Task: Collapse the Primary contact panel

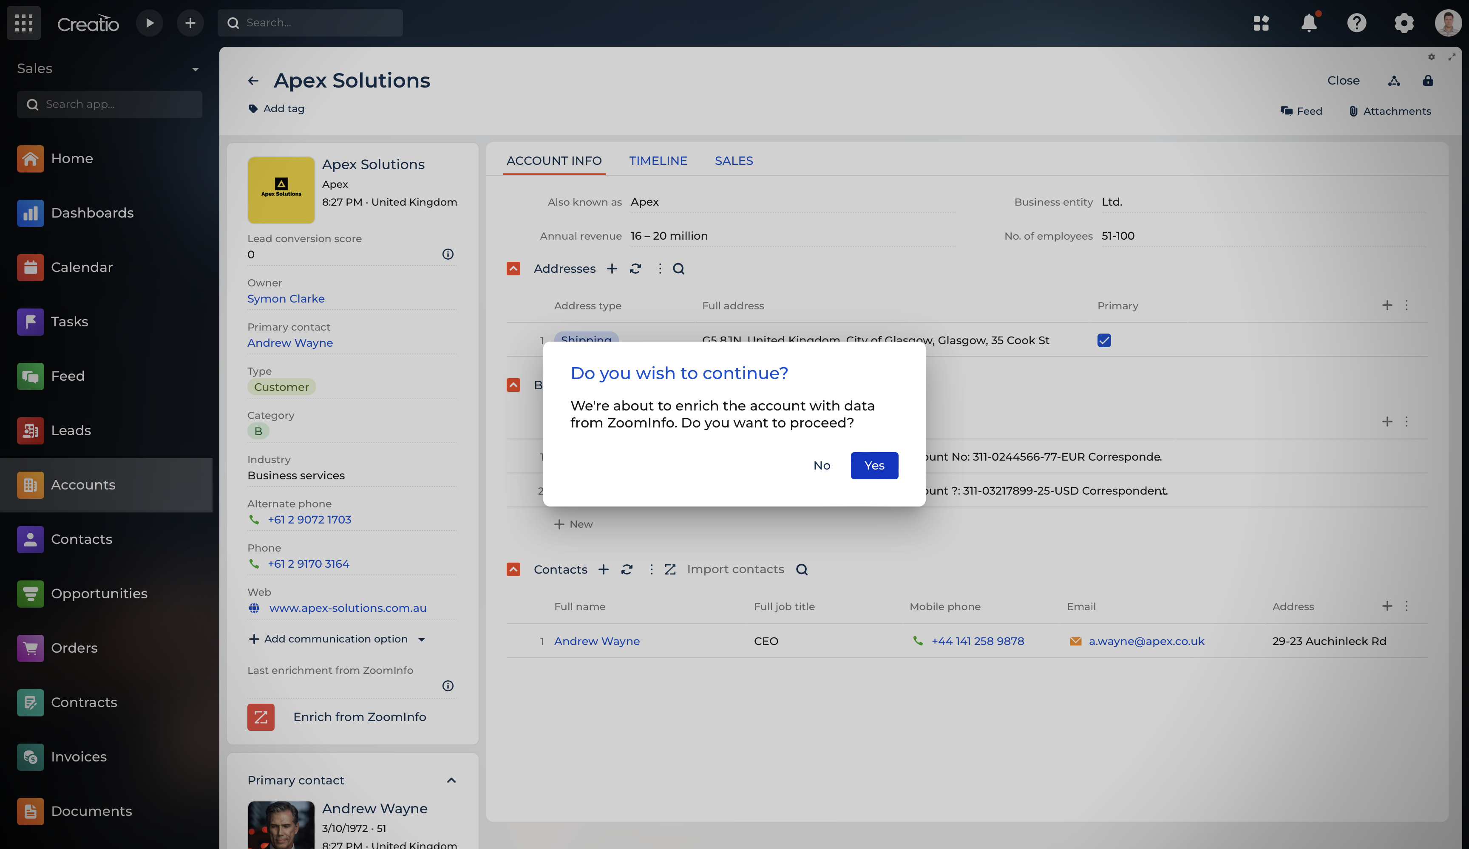Action: [x=451, y=780]
